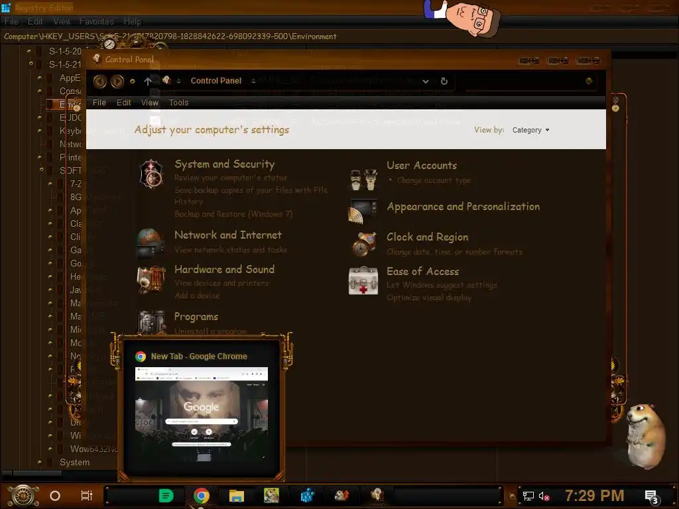
Task: Switch to Control Panel taskbar icon
Action: [x=377, y=496]
